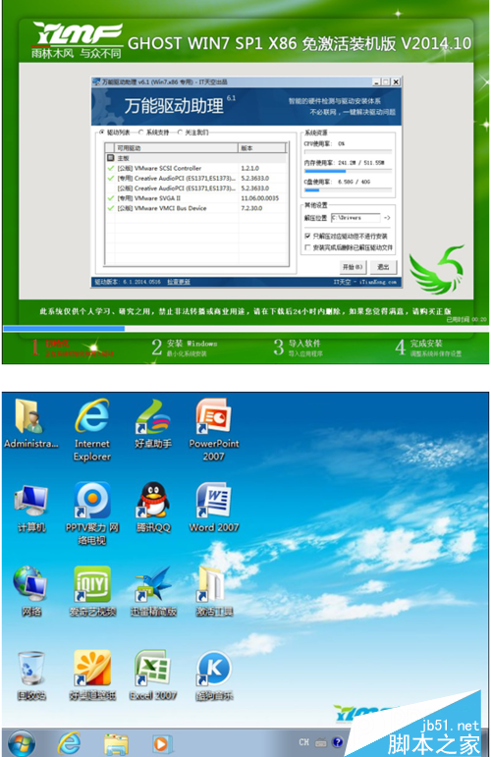Toggle the 主板 group checkbox

[x=111, y=158]
